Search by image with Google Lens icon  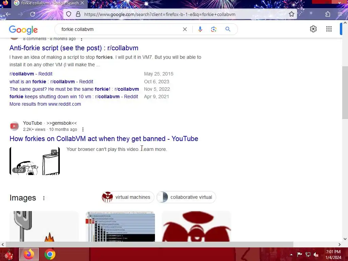point(213,29)
